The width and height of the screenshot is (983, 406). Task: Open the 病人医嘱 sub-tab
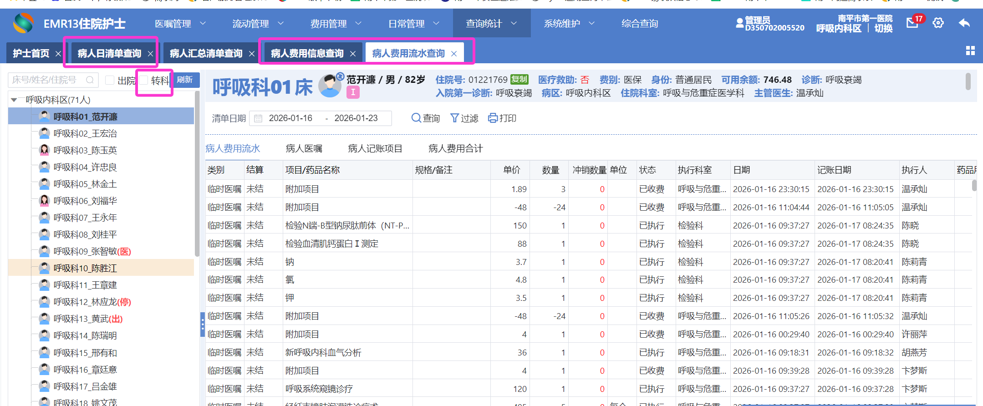coord(304,148)
